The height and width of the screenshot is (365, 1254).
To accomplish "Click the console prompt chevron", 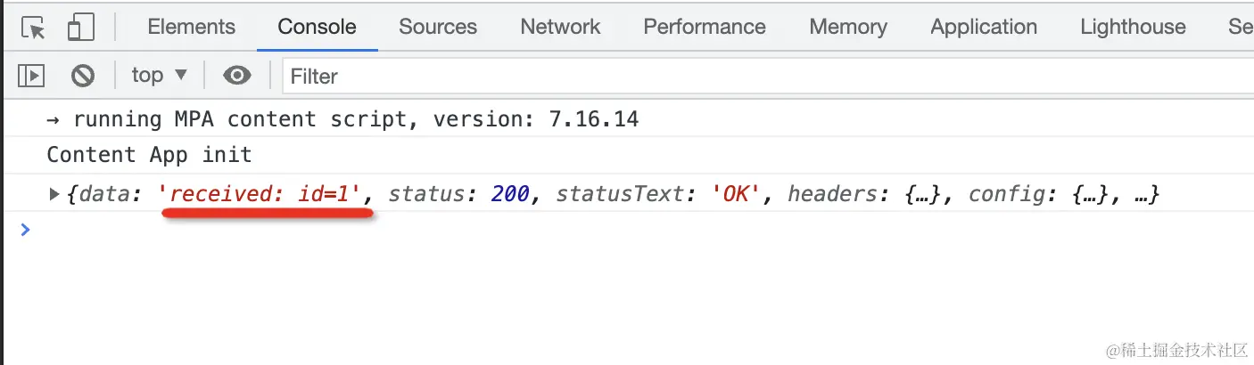I will coord(25,230).
